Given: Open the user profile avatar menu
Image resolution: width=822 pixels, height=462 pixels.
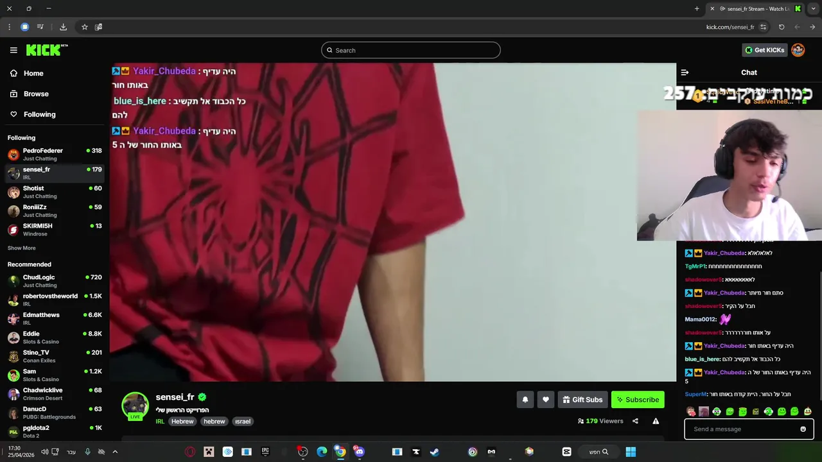Looking at the screenshot, I should pyautogui.click(x=798, y=50).
